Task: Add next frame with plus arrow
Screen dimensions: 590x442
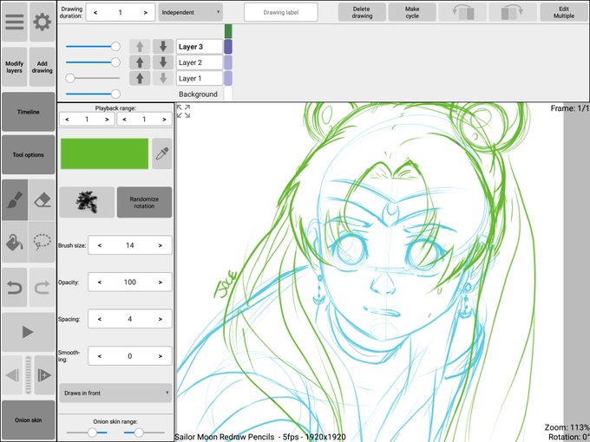Action: tap(44, 375)
